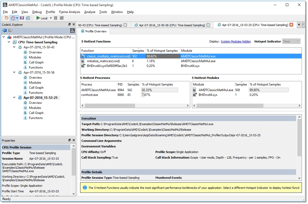Screen dimensions: 308x204
Task: Click the CodeXL logo icon in Explorer
Action: coord(72,31)
